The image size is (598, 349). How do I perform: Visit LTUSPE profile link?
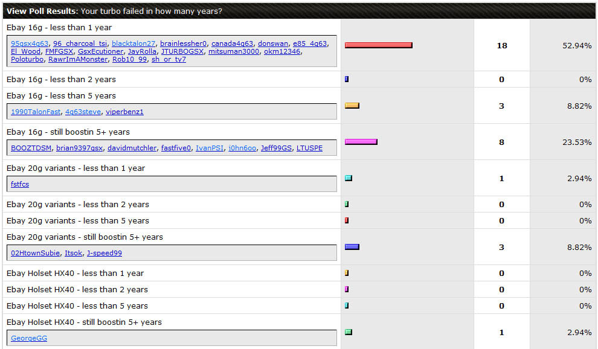tap(309, 148)
